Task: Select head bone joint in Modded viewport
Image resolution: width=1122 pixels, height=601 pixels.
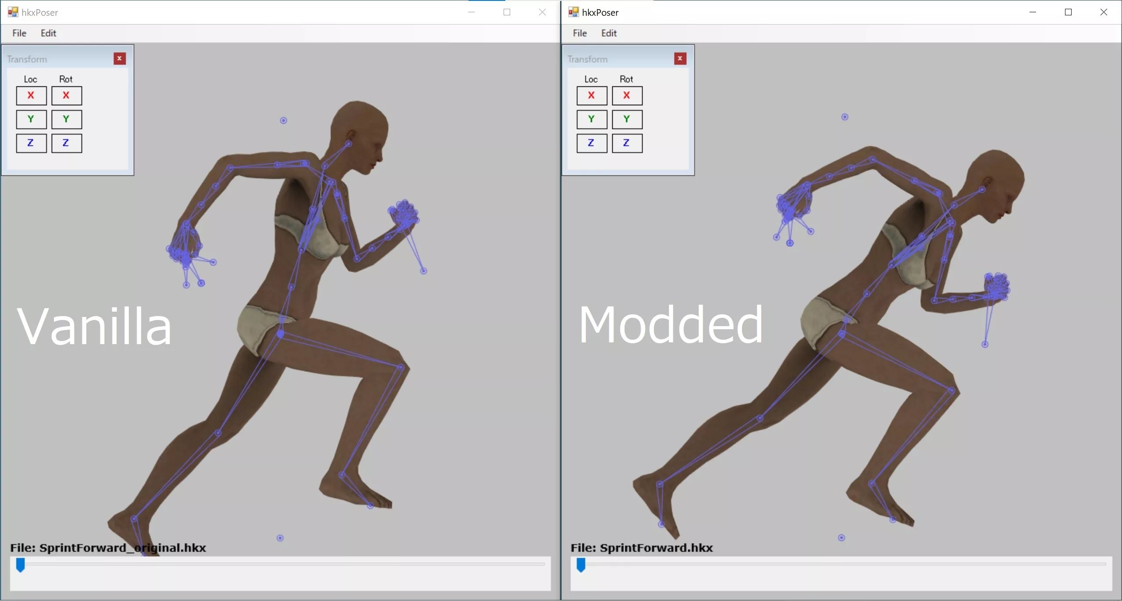Action: coord(982,190)
